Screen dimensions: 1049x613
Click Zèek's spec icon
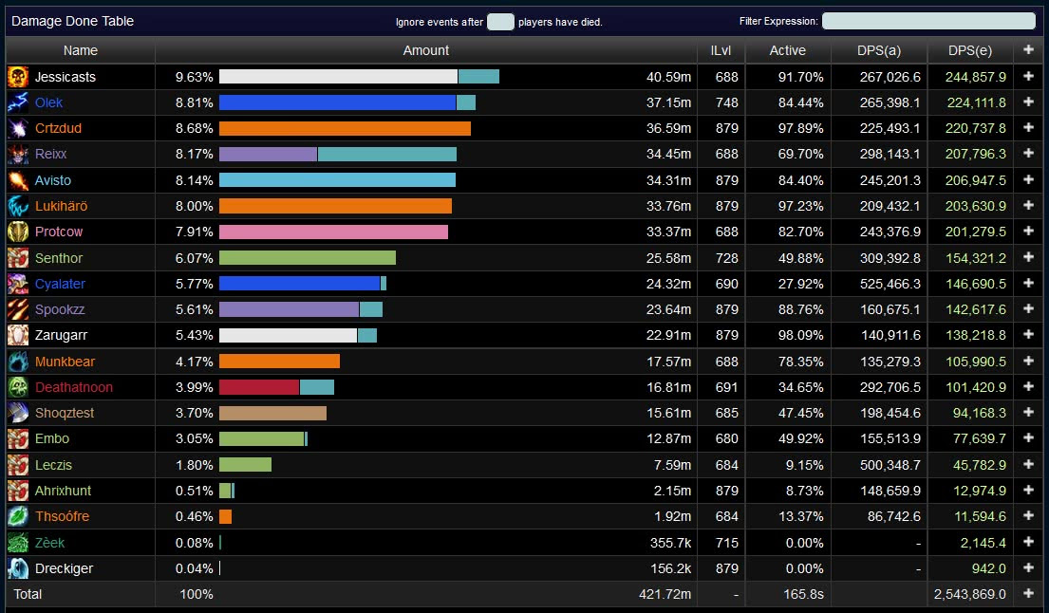(x=18, y=543)
